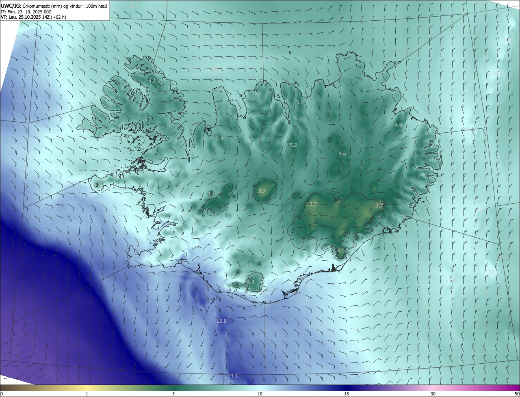Click the colorbar tick label 30
This screenshot has width=520, height=397.
pyautogui.click(x=433, y=394)
